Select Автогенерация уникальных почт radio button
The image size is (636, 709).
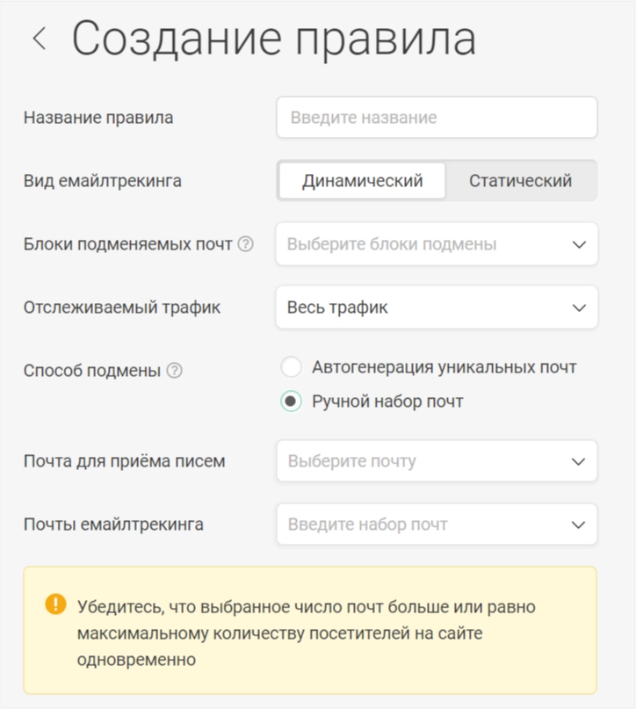click(291, 366)
